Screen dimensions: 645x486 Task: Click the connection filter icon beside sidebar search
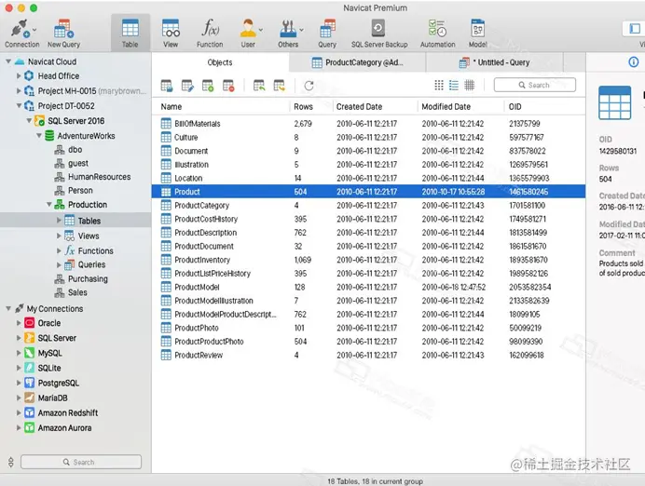[10, 462]
